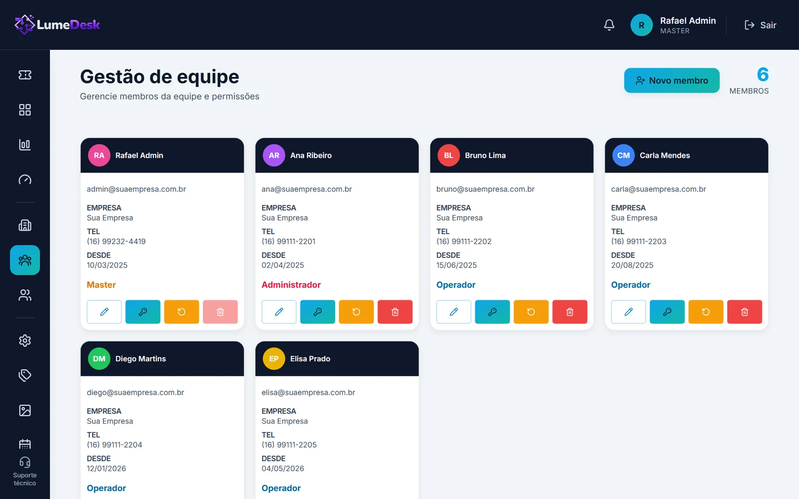799x499 pixels.
Task: Open the company building icon in sidebar
Action: tap(25, 226)
